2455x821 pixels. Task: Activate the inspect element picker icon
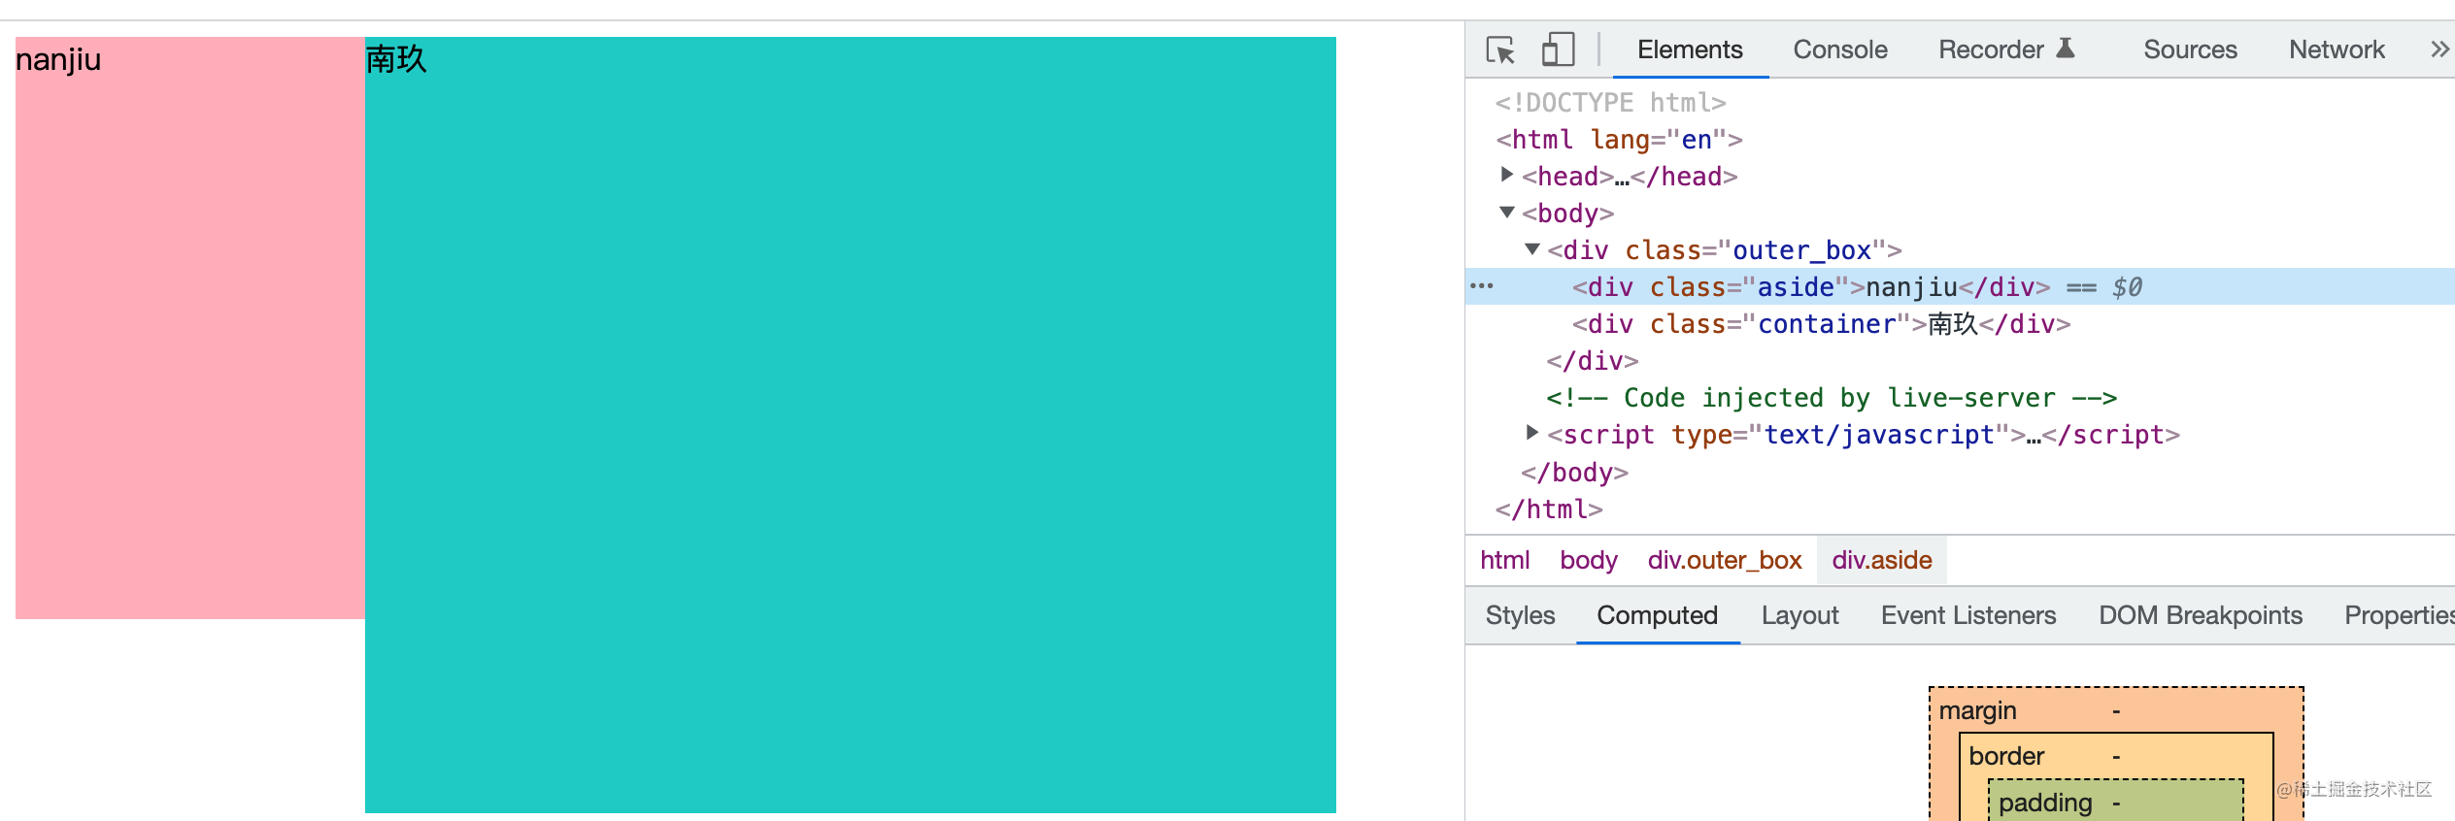[1500, 49]
